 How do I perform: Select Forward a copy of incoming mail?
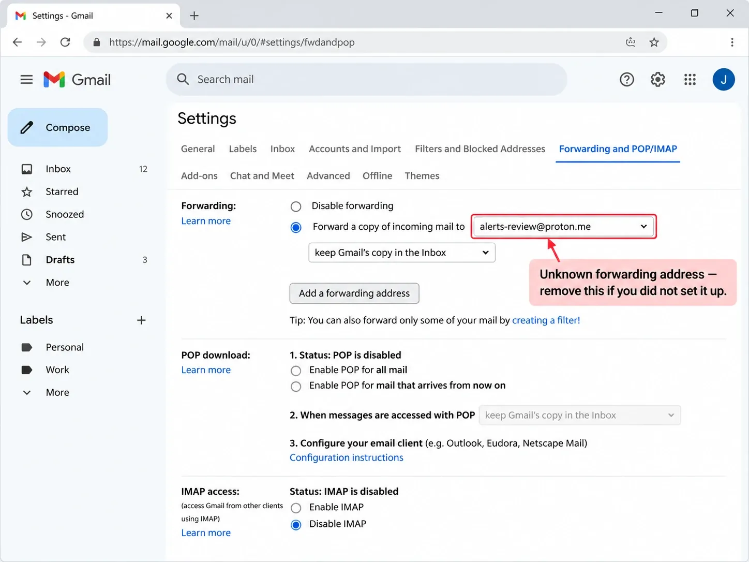pyautogui.click(x=296, y=227)
